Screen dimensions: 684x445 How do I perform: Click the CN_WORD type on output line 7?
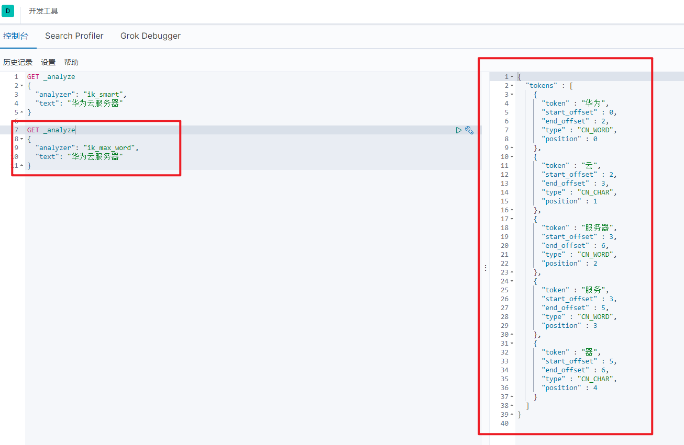point(595,130)
